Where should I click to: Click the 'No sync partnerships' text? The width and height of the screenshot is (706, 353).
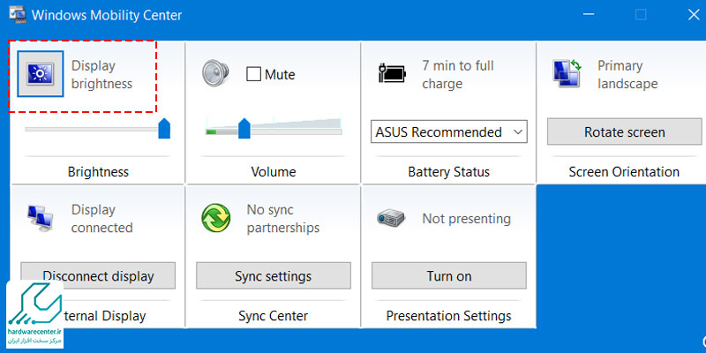[282, 219]
